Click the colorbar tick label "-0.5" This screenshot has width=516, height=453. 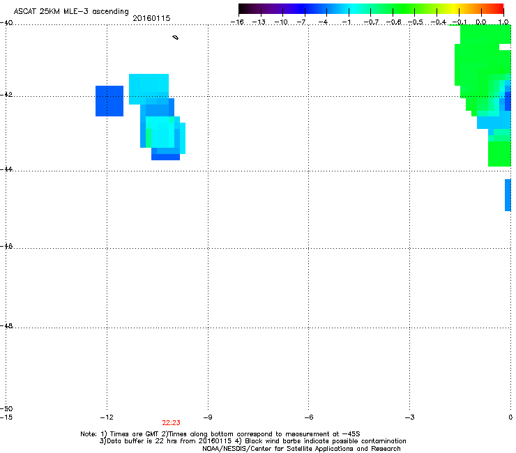click(416, 22)
